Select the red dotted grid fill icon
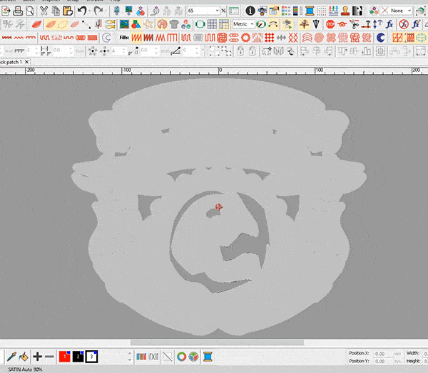Image resolution: width=428 pixels, height=373 pixels. (270, 38)
